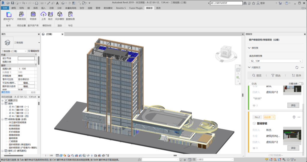
Task: Click 评论 button on issue No.2
Action: 293,148
